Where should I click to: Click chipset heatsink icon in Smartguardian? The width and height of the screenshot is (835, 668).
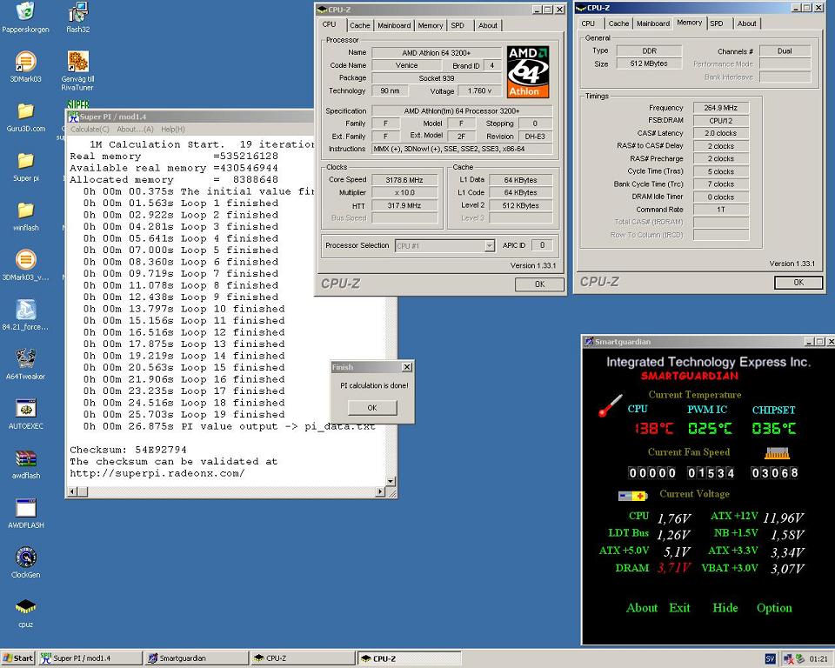click(x=777, y=453)
